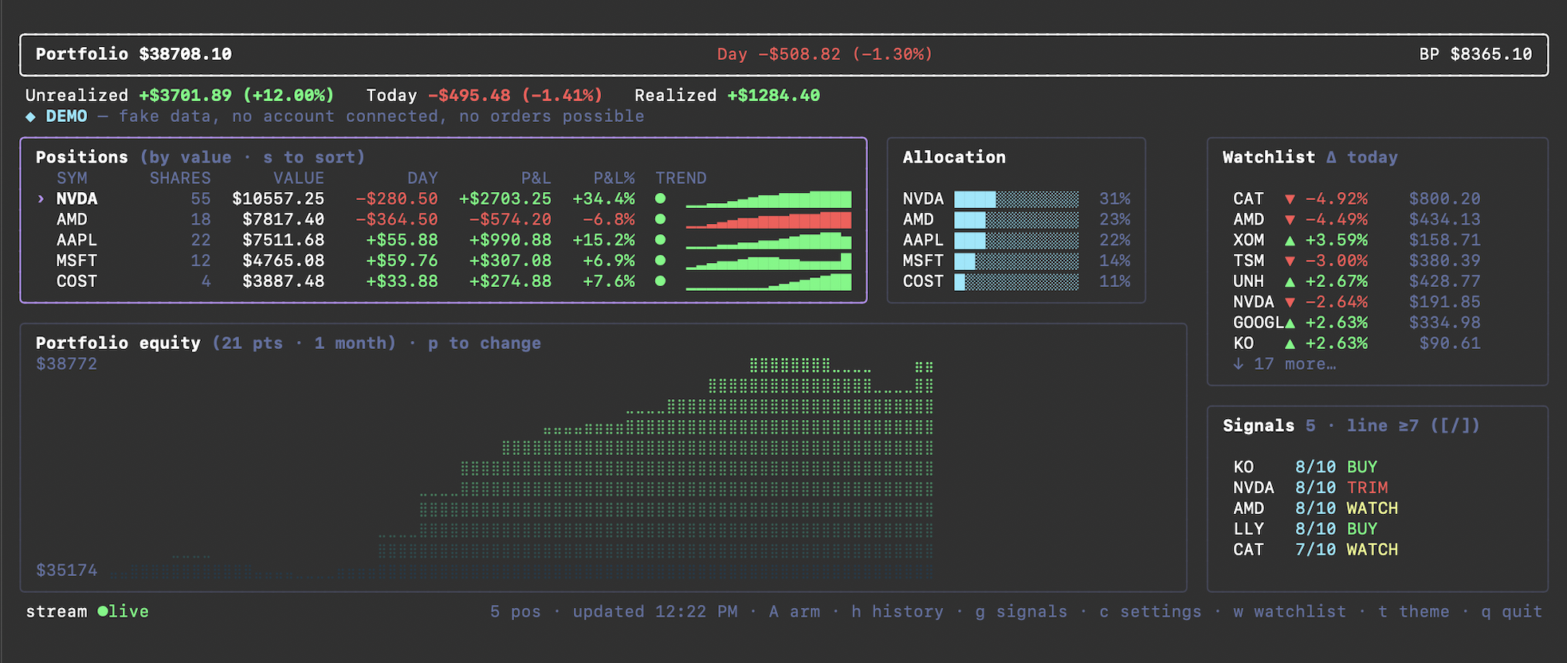Click the red down arrow beside CAT in Watchlist
1567x663 pixels.
click(1290, 199)
